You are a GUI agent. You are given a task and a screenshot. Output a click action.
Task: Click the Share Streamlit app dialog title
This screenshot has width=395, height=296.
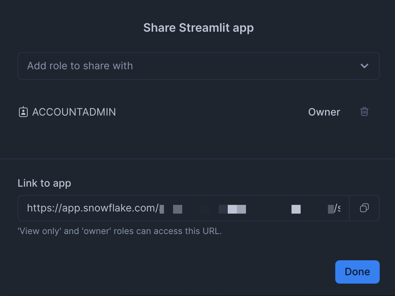coord(198,27)
